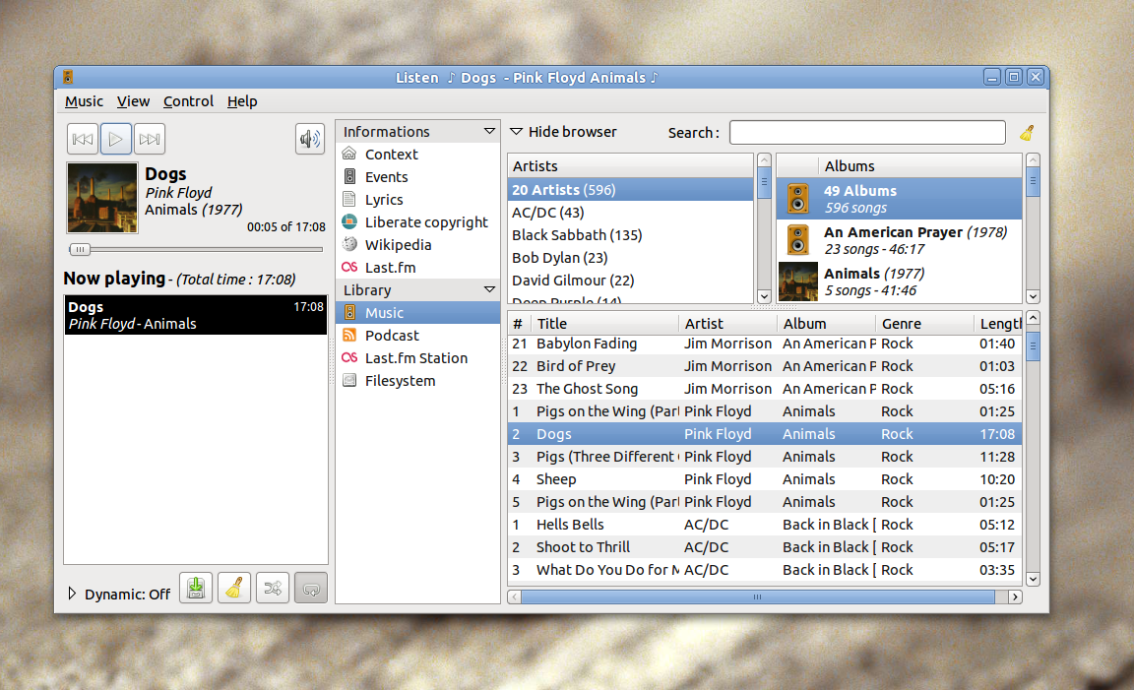Open Wikipedia information page
The width and height of the screenshot is (1134, 690).
(417, 244)
